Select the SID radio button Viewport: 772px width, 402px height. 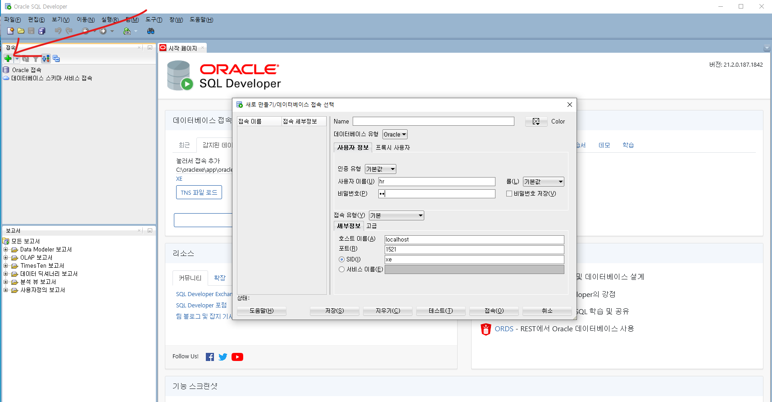click(341, 260)
